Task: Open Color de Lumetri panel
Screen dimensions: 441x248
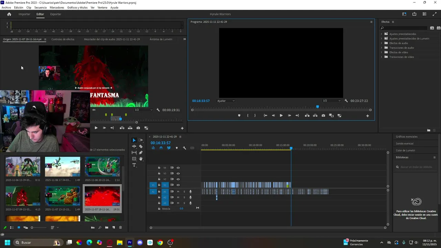Action: pos(405,151)
